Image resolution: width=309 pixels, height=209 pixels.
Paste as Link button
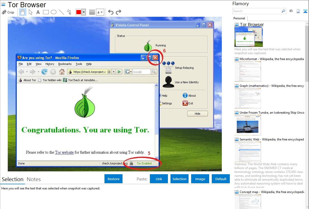click(x=159, y=179)
